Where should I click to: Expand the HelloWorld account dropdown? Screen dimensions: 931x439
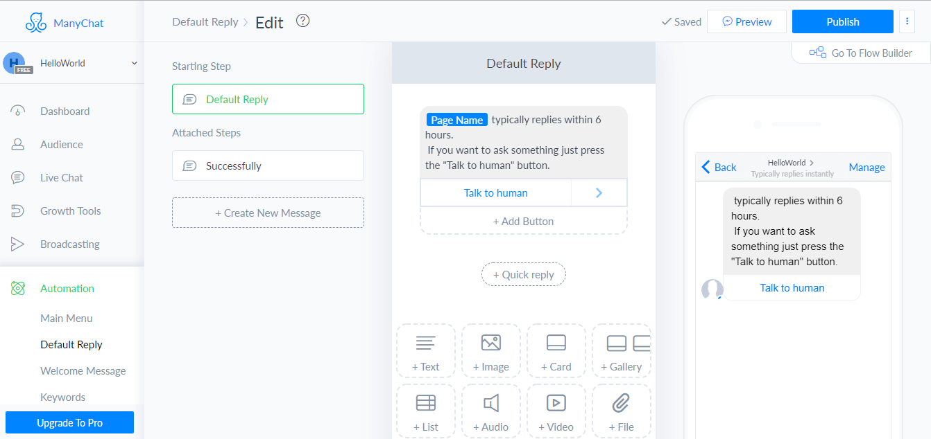(x=134, y=63)
